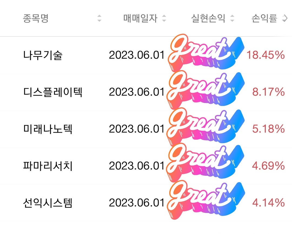Open the 디스플레이텍 stock row
The image size is (292, 234).
146,92
